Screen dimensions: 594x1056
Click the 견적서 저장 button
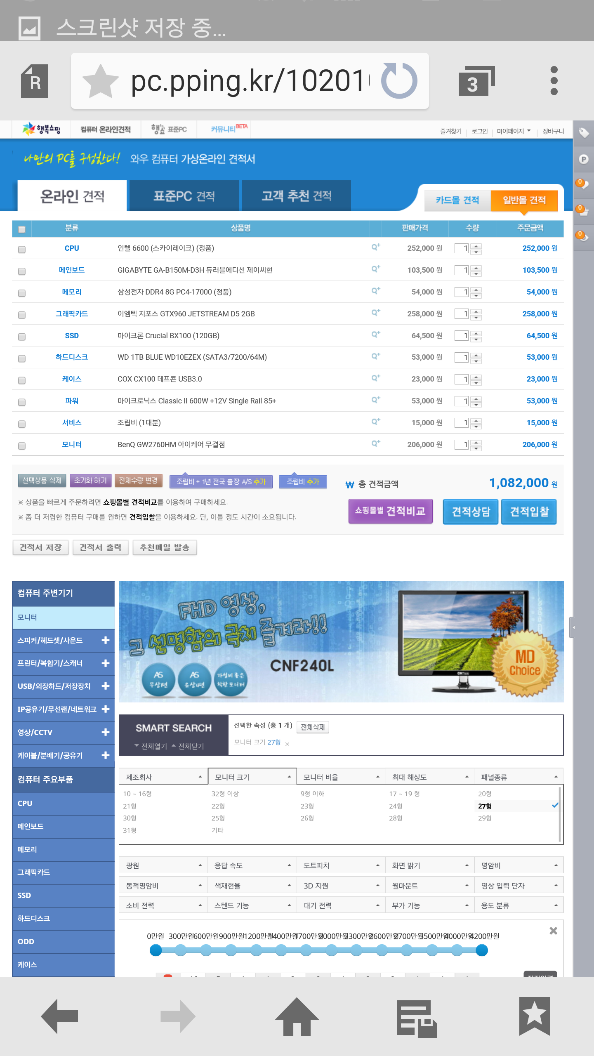[40, 547]
